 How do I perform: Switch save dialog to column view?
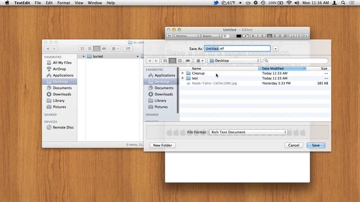180,61
